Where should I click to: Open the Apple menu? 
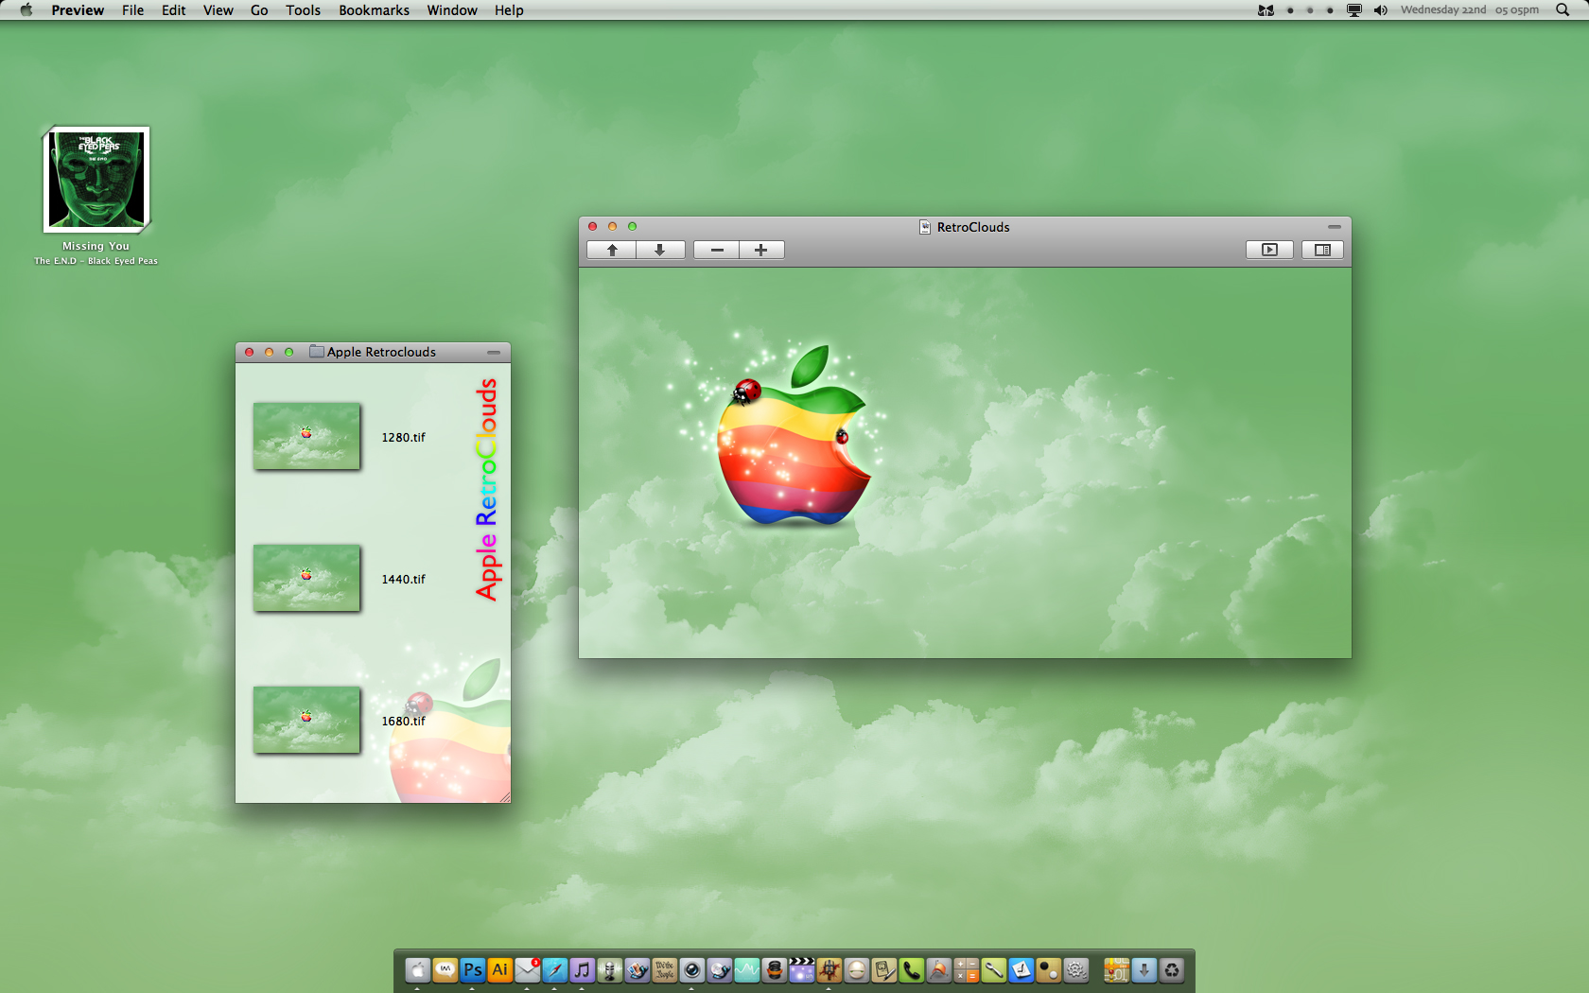(26, 9)
